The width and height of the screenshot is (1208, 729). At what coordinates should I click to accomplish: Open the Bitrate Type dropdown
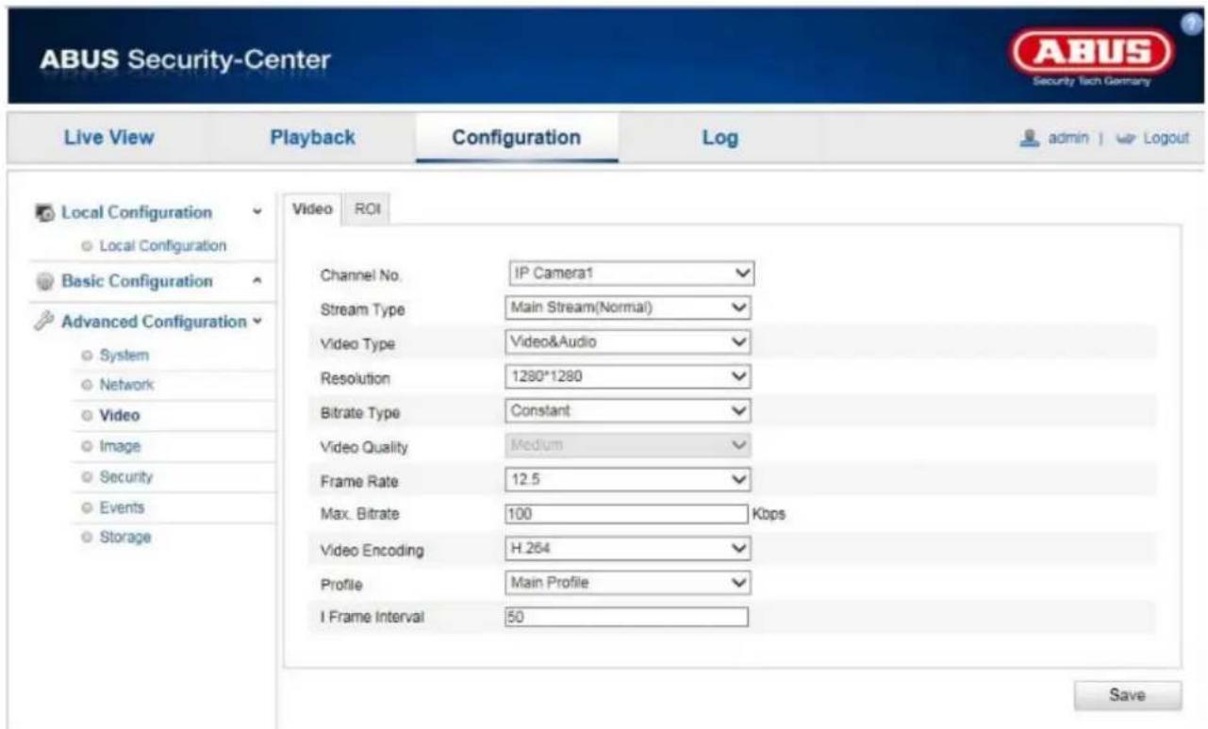(x=628, y=411)
